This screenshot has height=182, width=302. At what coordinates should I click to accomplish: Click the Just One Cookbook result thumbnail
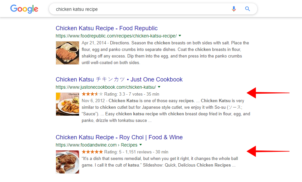tap(67, 104)
